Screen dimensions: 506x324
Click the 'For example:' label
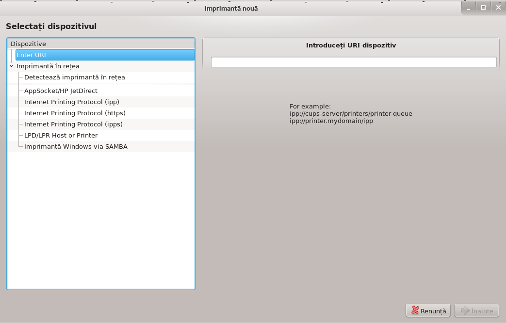[x=310, y=106]
